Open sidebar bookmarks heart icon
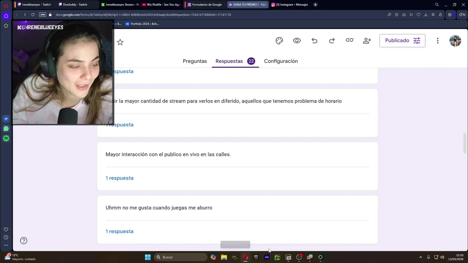The height and width of the screenshot is (263, 468). tap(6, 229)
